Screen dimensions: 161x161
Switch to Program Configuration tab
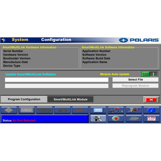[24, 99]
